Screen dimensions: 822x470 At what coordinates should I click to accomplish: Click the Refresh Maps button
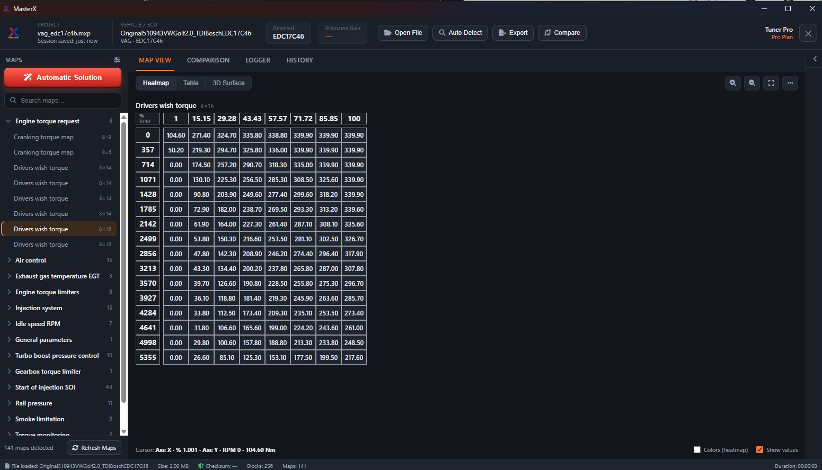(x=94, y=448)
